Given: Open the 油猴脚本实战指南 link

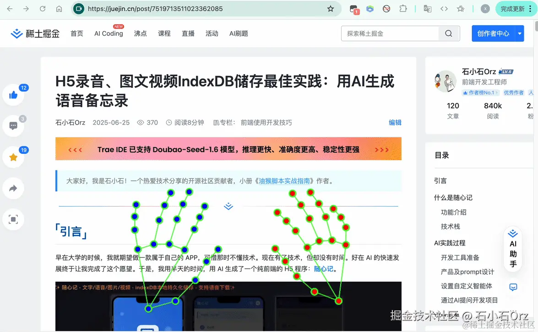Looking at the screenshot, I should (x=284, y=181).
